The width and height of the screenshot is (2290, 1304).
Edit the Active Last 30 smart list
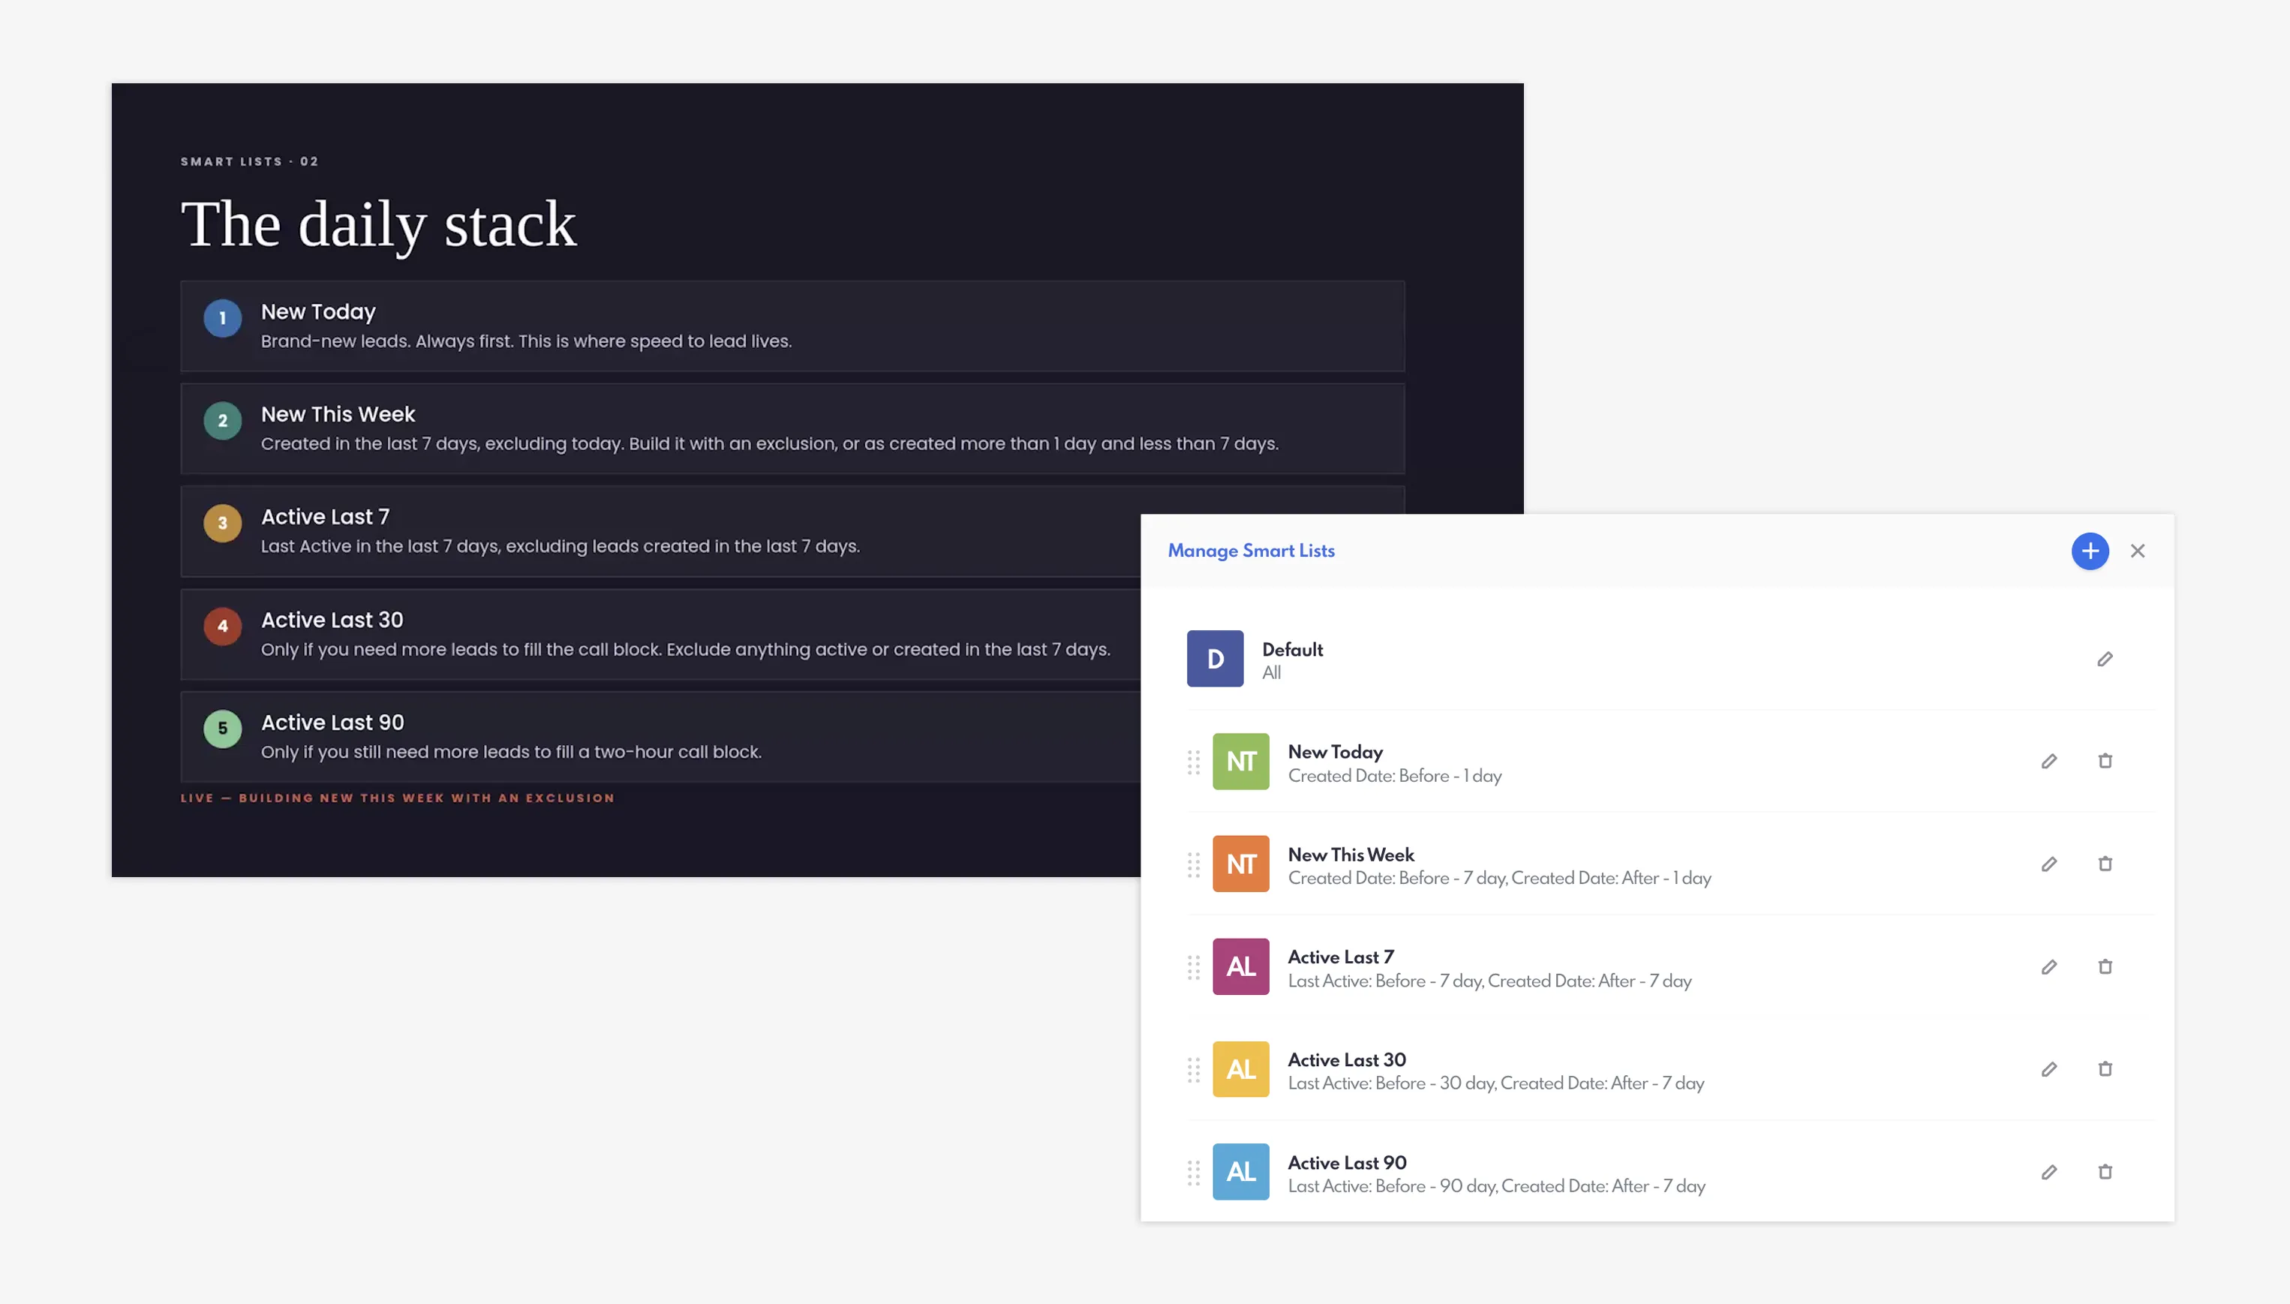pyautogui.click(x=2048, y=1069)
